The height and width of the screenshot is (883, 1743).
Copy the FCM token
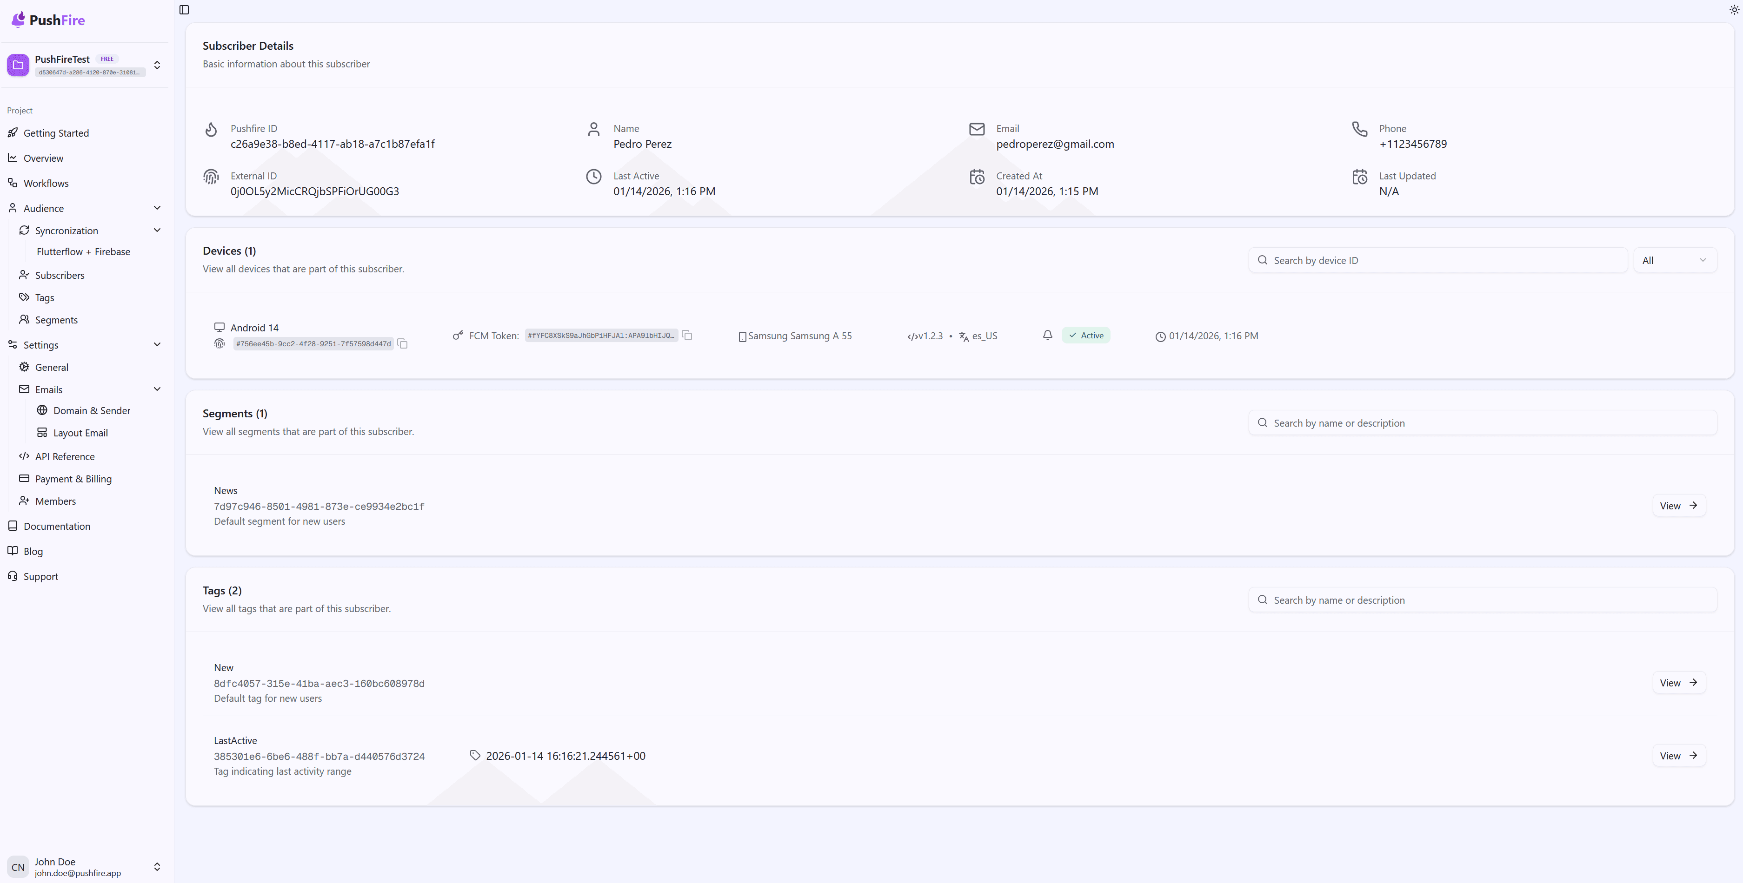click(x=687, y=336)
